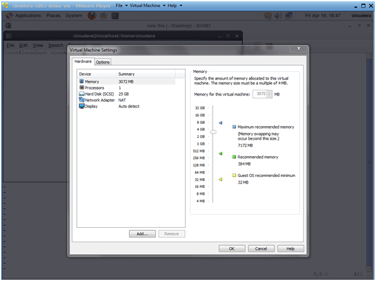The image size is (376, 281).
Task: Select the Hard Disk (SCSI) device icon
Action: click(81, 94)
